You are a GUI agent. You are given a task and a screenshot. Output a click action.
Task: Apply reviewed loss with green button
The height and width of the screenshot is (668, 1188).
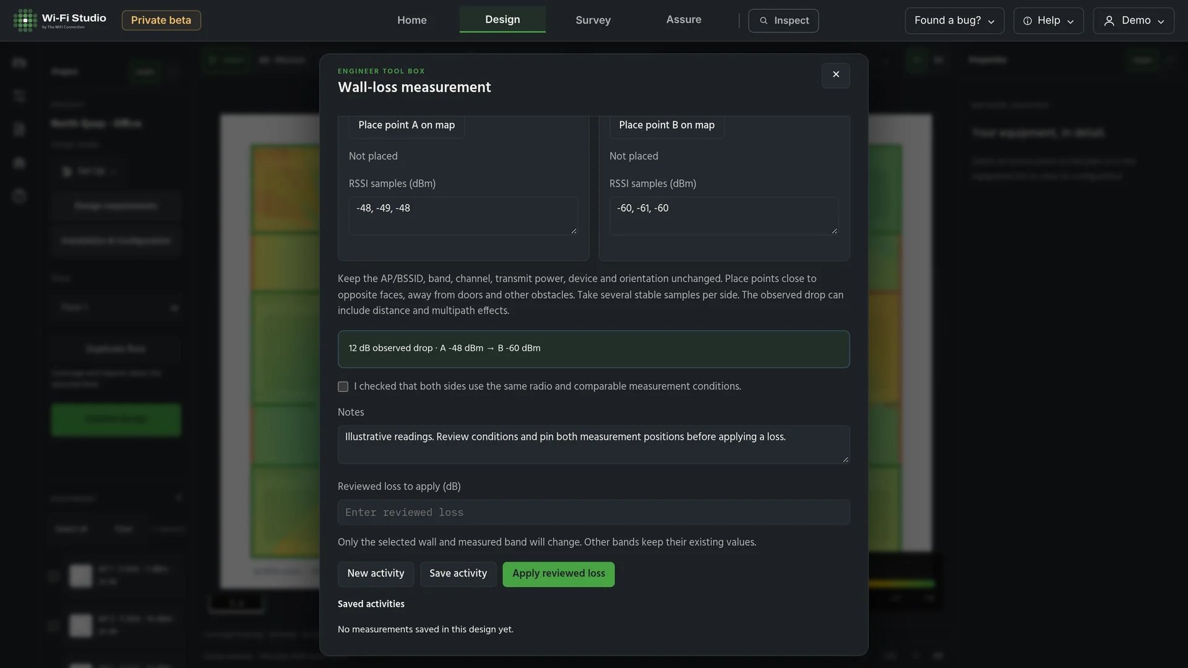(558, 574)
